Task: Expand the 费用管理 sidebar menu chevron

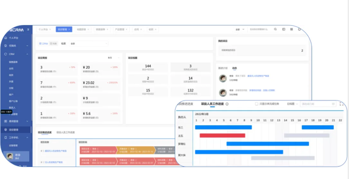Action: (27, 121)
